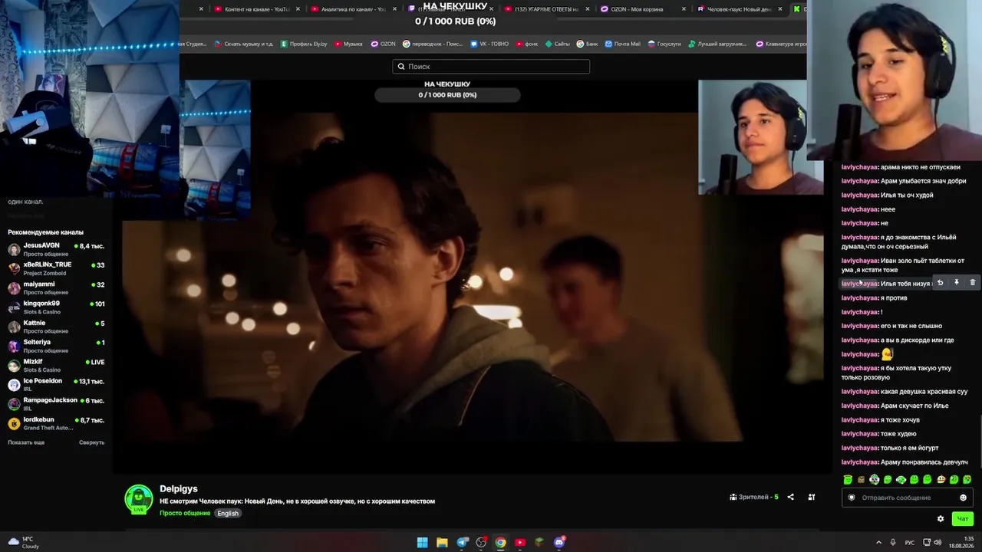Click the Зрителей viewer count
Image resolution: width=982 pixels, height=552 pixels.
pyautogui.click(x=754, y=497)
